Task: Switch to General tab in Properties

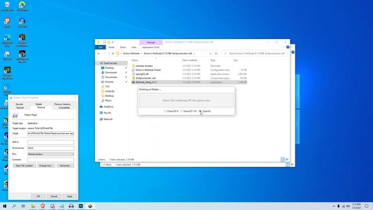Action: pyautogui.click(x=20, y=108)
